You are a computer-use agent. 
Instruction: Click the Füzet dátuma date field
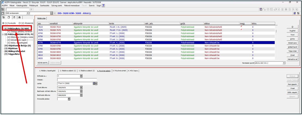pyautogui.click(x=69, y=87)
